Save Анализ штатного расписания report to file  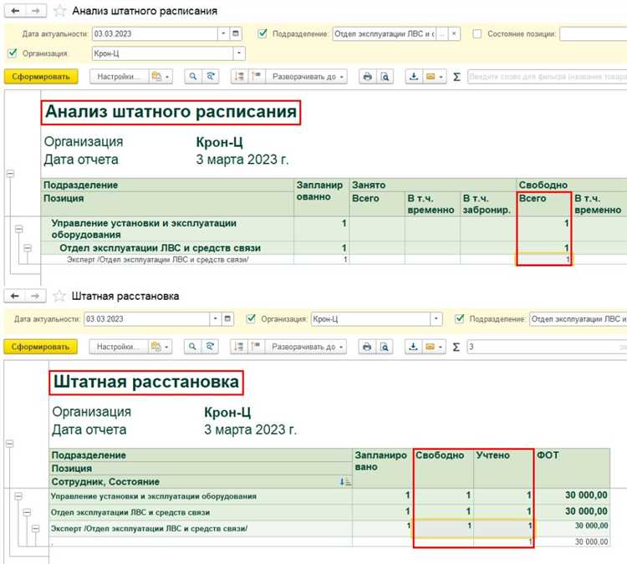click(414, 76)
